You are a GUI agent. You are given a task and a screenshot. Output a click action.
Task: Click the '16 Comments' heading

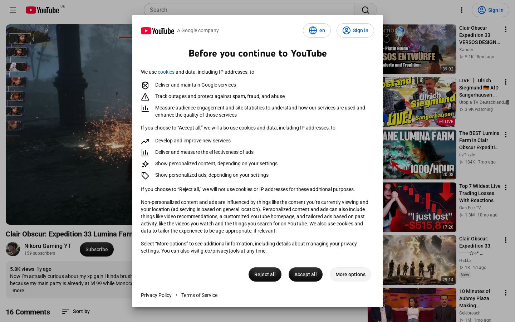click(x=28, y=312)
